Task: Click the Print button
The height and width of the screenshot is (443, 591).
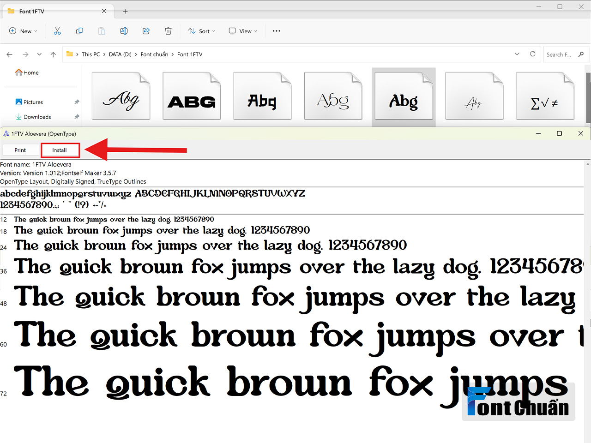Action: [20, 150]
